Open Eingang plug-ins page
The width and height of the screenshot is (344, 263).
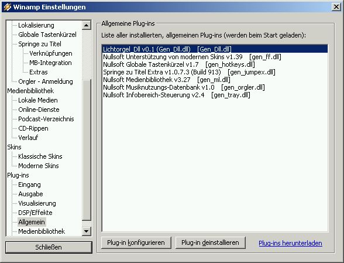click(x=29, y=185)
